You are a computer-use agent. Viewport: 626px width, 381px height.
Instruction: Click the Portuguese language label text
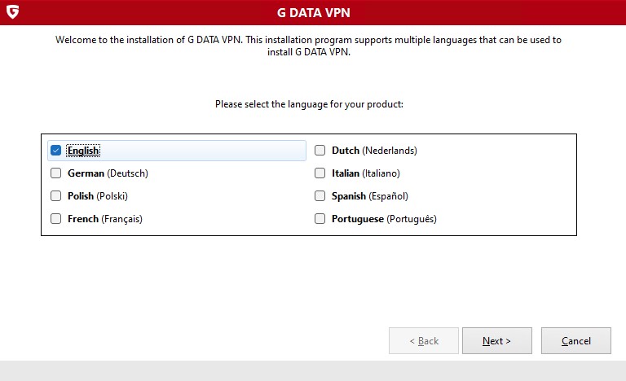coord(384,219)
